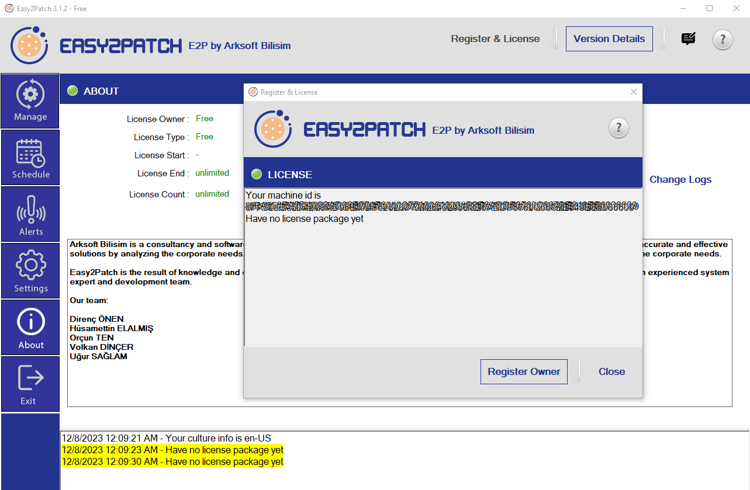Click the Register Owner button
The image size is (750, 490).
pos(524,371)
